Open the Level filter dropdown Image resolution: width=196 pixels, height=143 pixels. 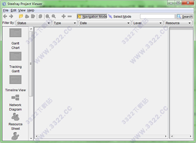[x=148, y=23]
